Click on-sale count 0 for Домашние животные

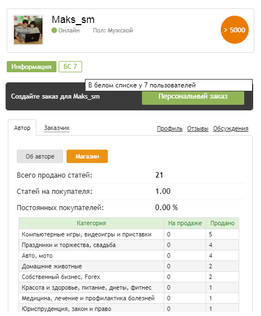169,266
